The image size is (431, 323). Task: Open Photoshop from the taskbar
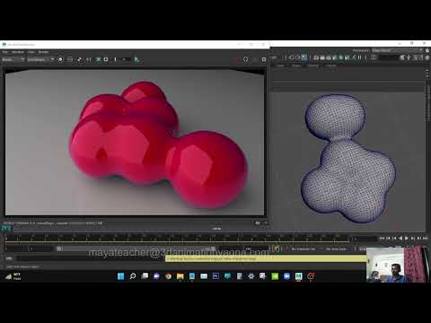[x=215, y=276]
